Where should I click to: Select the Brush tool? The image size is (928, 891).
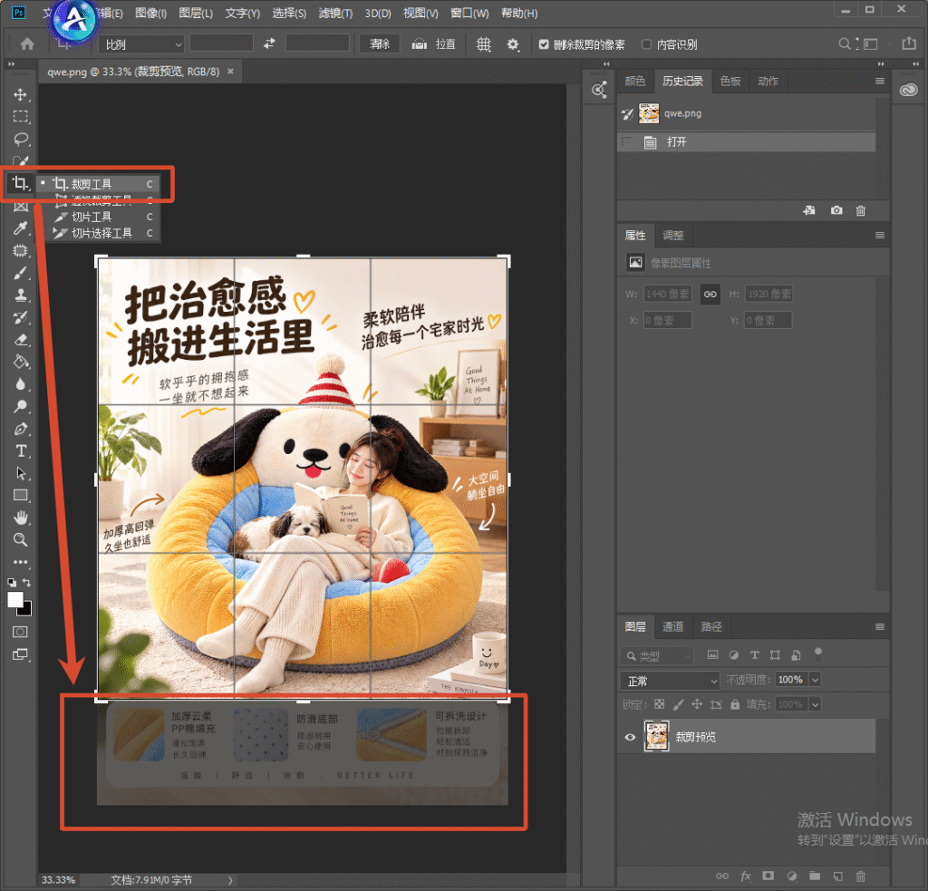click(x=20, y=273)
